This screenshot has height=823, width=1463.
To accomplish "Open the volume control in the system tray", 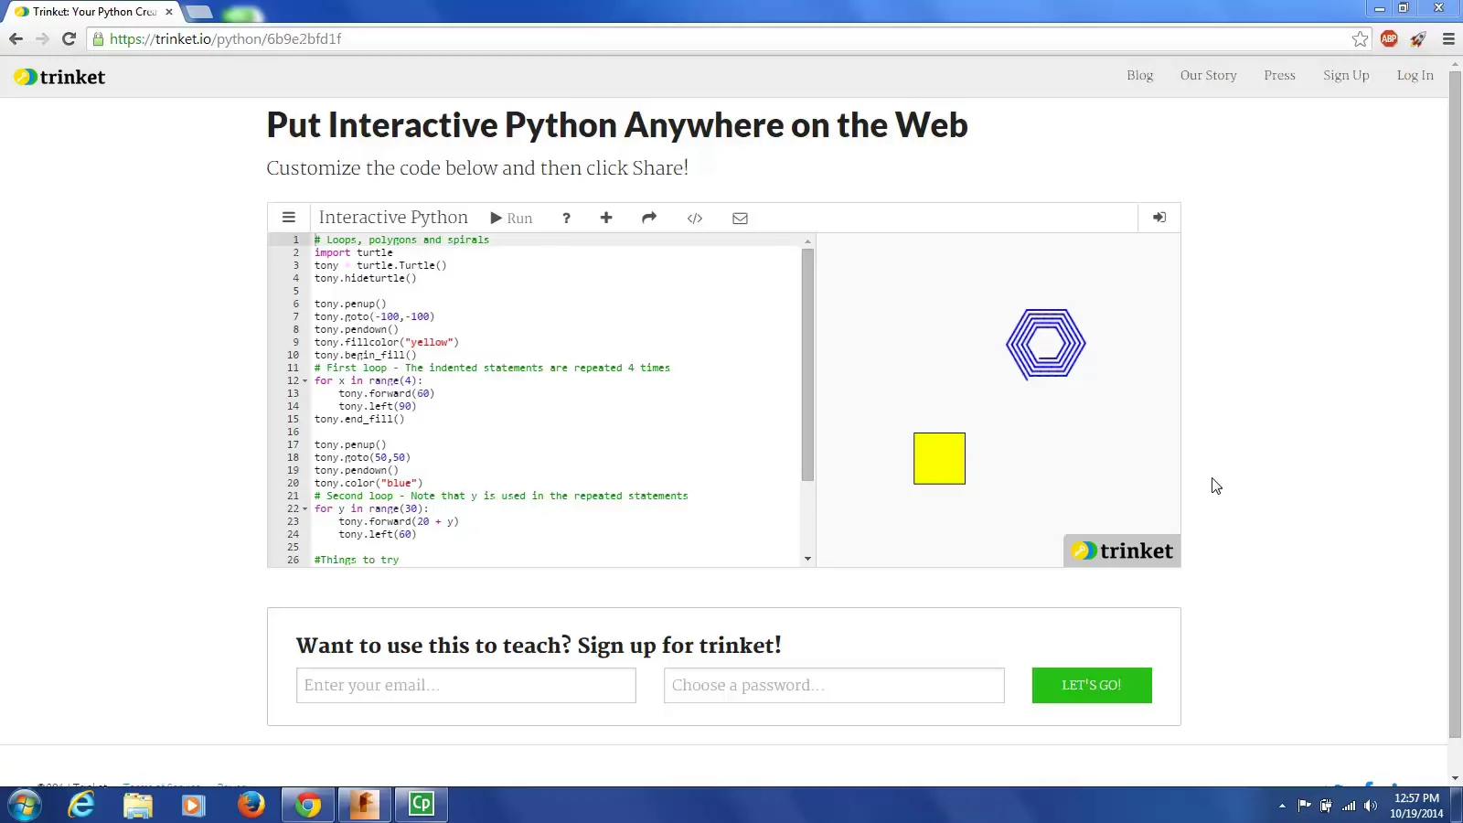I will 1370,806.
